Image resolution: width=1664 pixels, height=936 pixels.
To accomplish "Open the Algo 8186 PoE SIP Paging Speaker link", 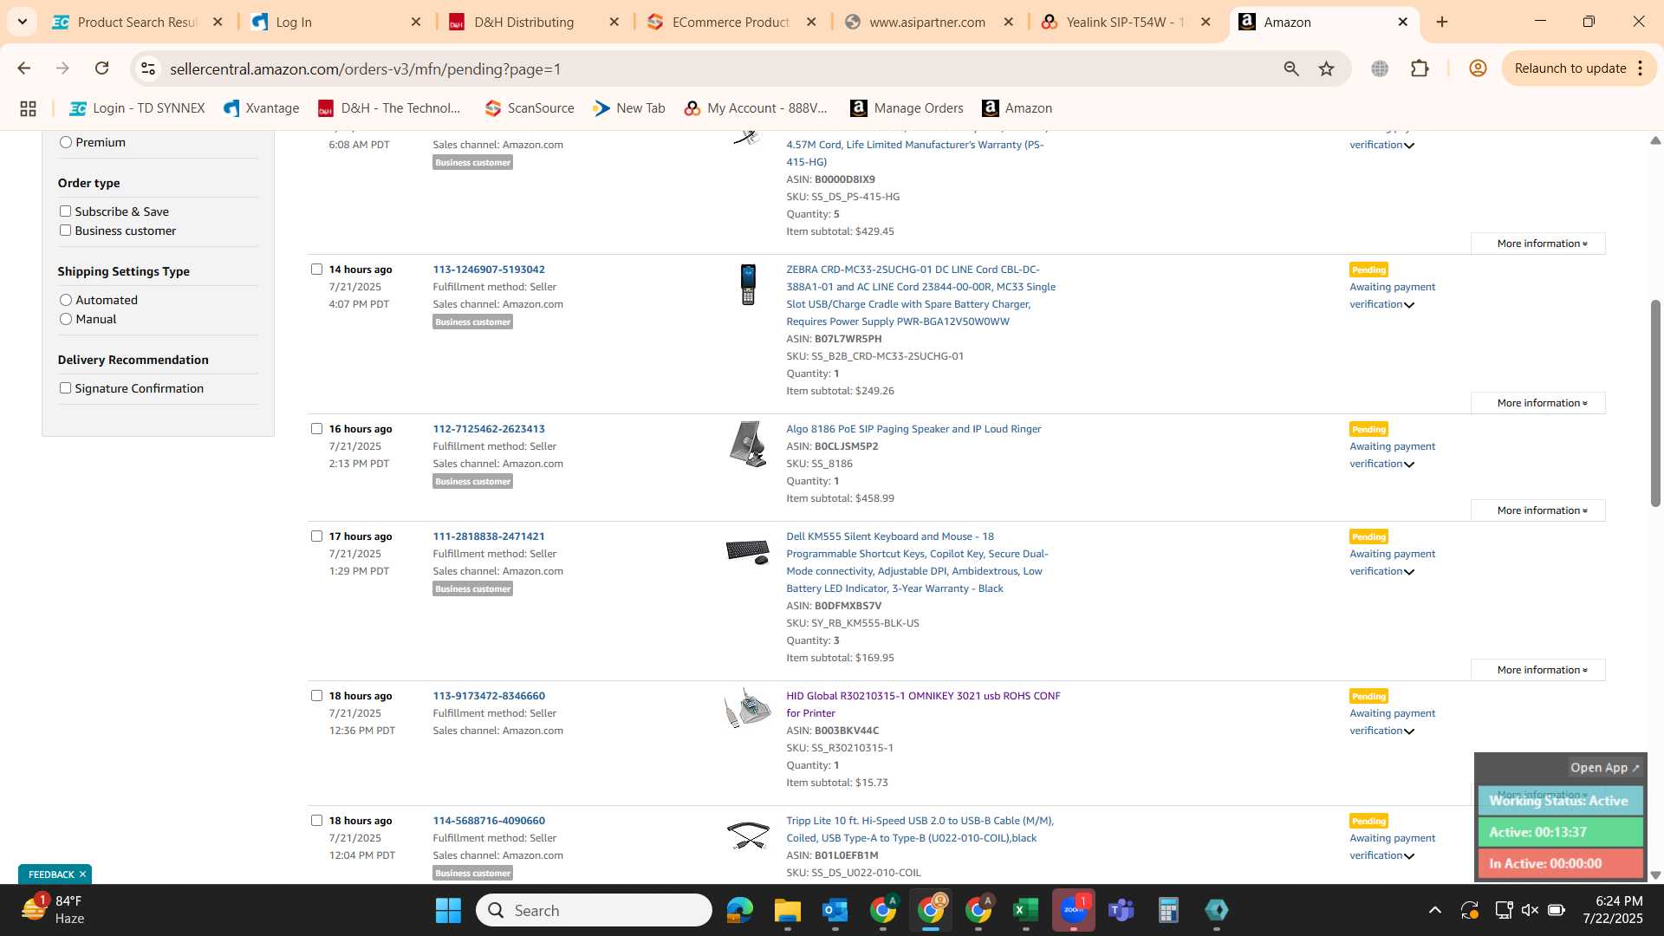I will tap(913, 429).
